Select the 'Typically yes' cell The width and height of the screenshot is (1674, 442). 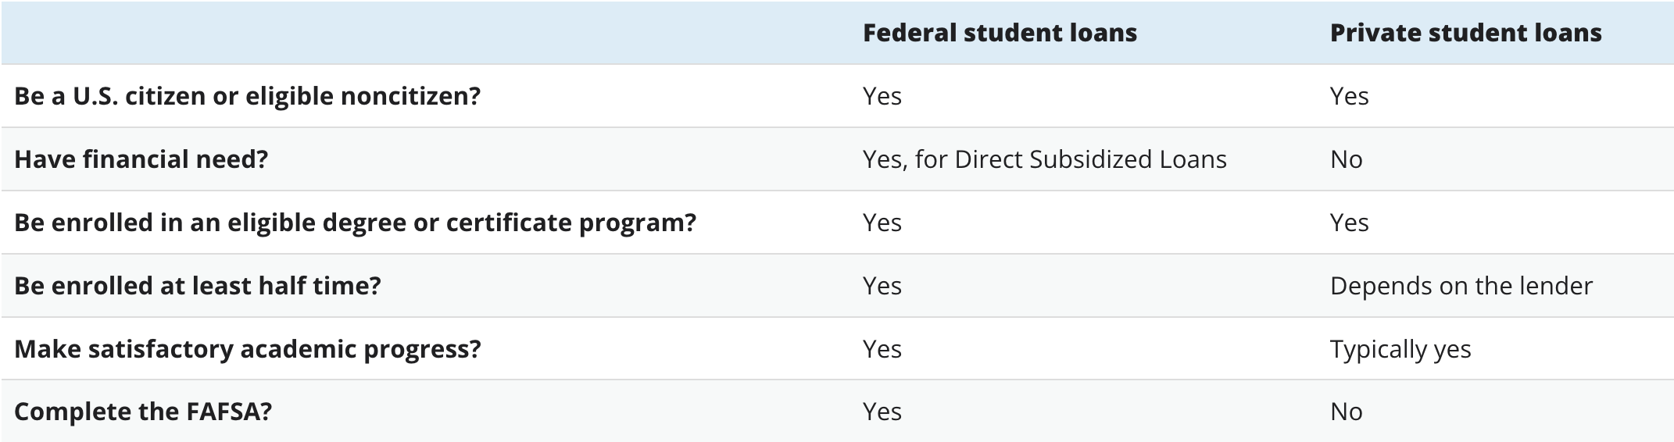(1400, 348)
